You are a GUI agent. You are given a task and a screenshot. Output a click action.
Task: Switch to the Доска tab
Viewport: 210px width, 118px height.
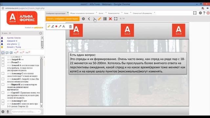pos(101,13)
